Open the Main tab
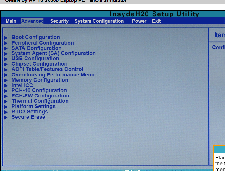The image size is (225, 171). tap(11, 21)
